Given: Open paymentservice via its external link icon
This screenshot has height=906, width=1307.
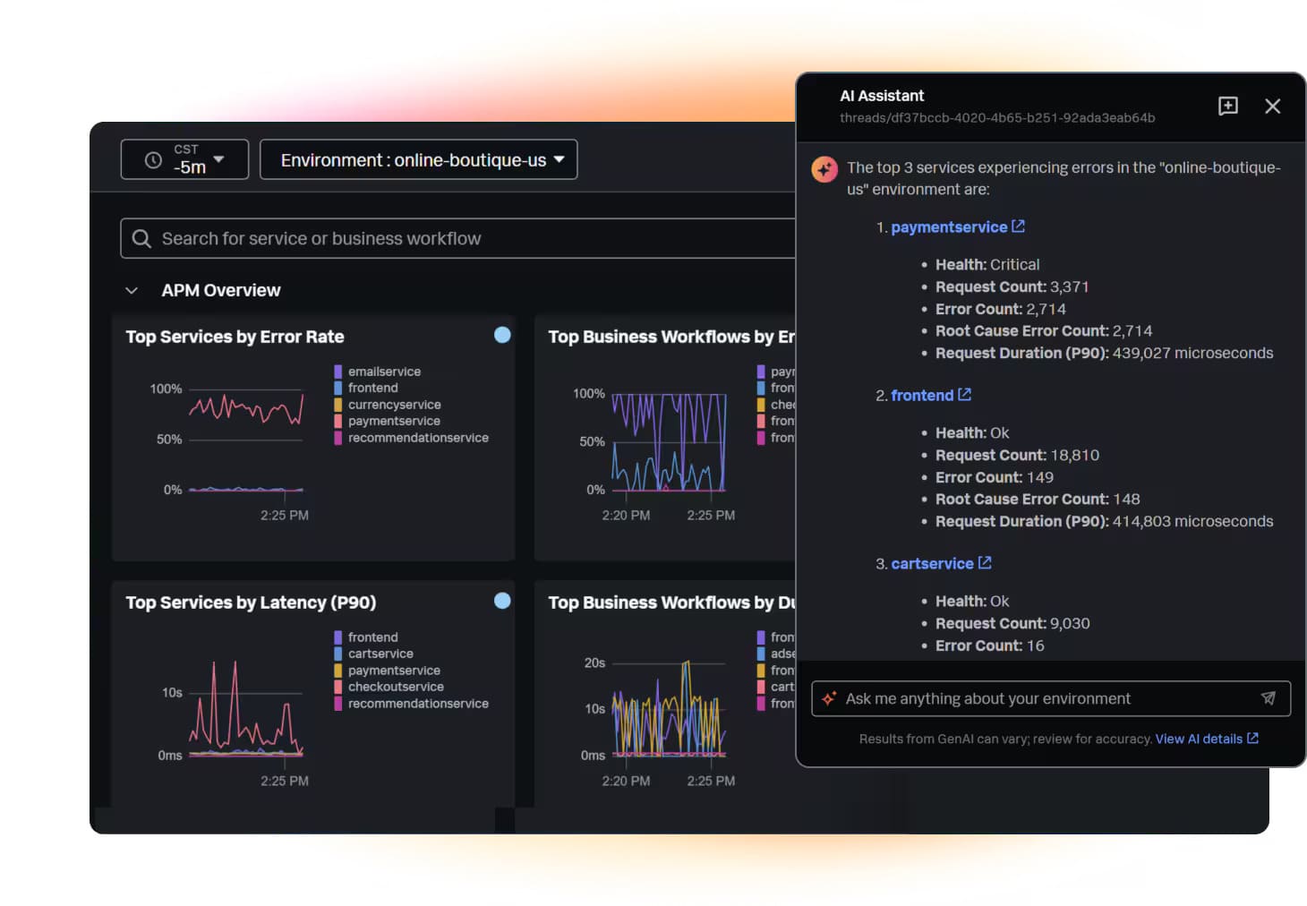Looking at the screenshot, I should tap(1018, 226).
